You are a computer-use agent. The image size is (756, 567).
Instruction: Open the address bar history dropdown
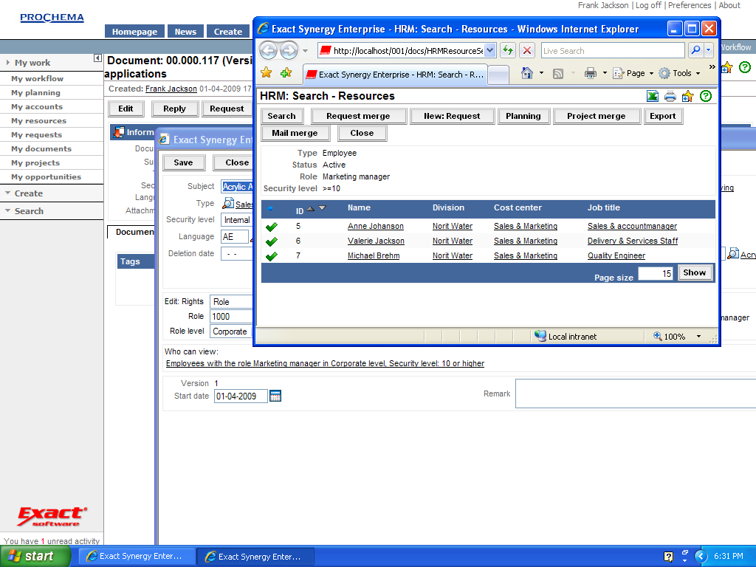click(x=490, y=50)
